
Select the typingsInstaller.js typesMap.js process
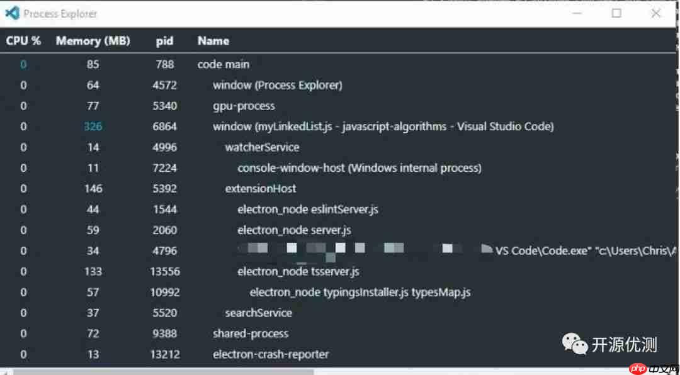coord(360,293)
